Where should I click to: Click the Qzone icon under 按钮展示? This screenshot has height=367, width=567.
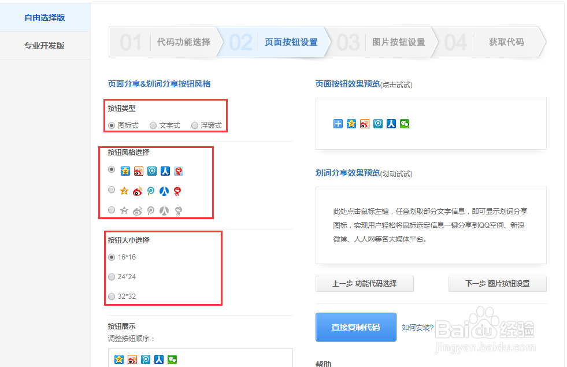118,359
